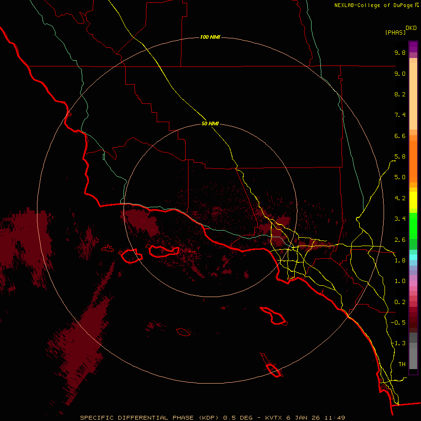This screenshot has width=421, height=421.
Task: Click the 5.8 scale value
Action: click(400, 157)
